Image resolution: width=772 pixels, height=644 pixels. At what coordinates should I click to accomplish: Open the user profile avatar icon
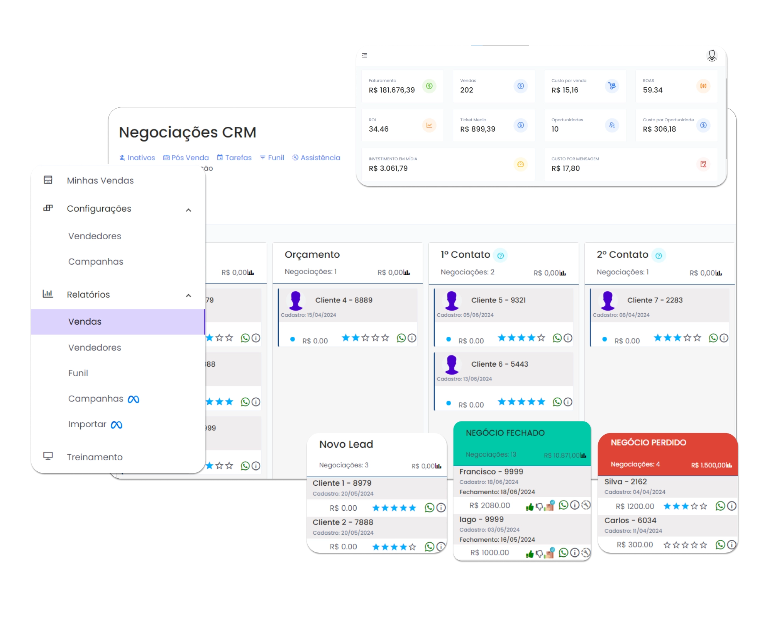click(x=712, y=56)
